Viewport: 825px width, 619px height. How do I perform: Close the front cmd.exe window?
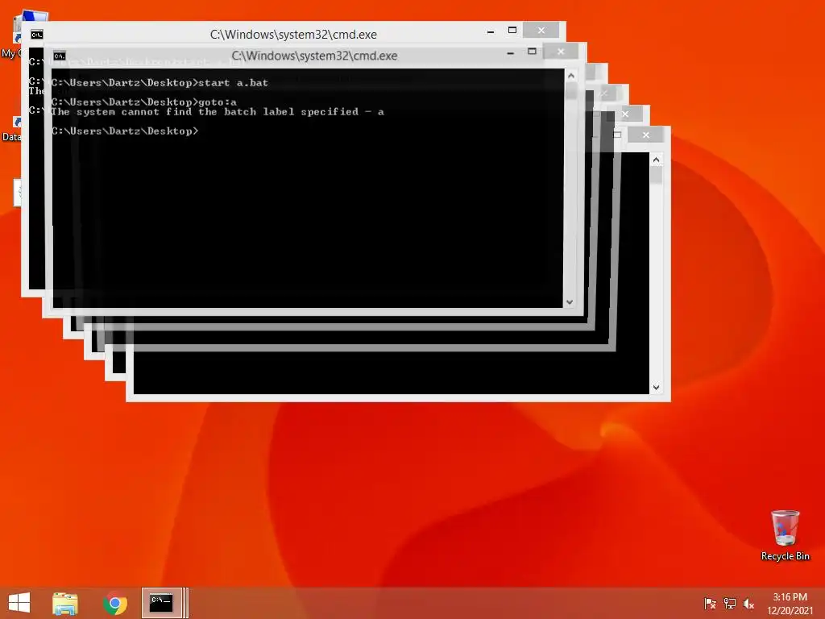[x=561, y=51]
